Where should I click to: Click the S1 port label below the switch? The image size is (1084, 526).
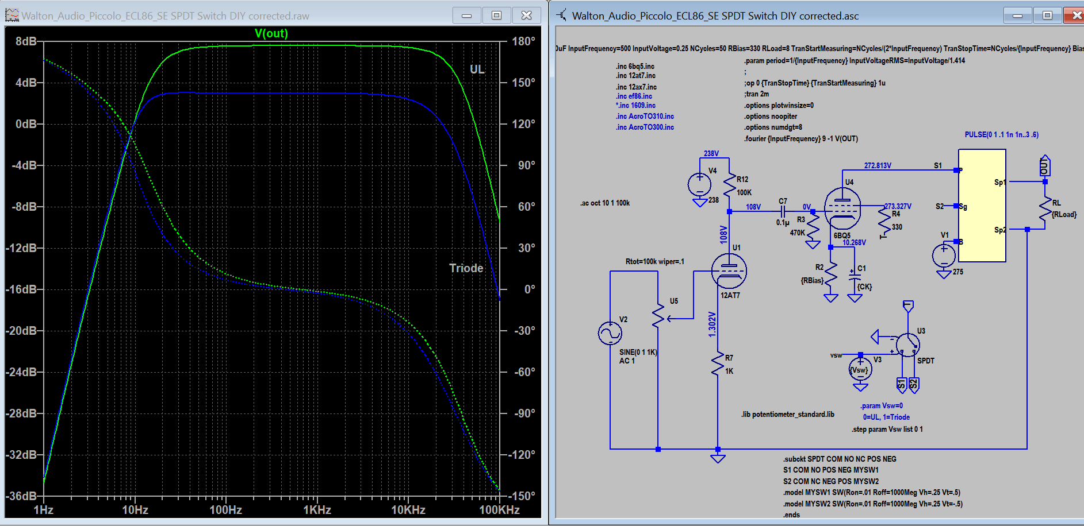pyautogui.click(x=901, y=385)
